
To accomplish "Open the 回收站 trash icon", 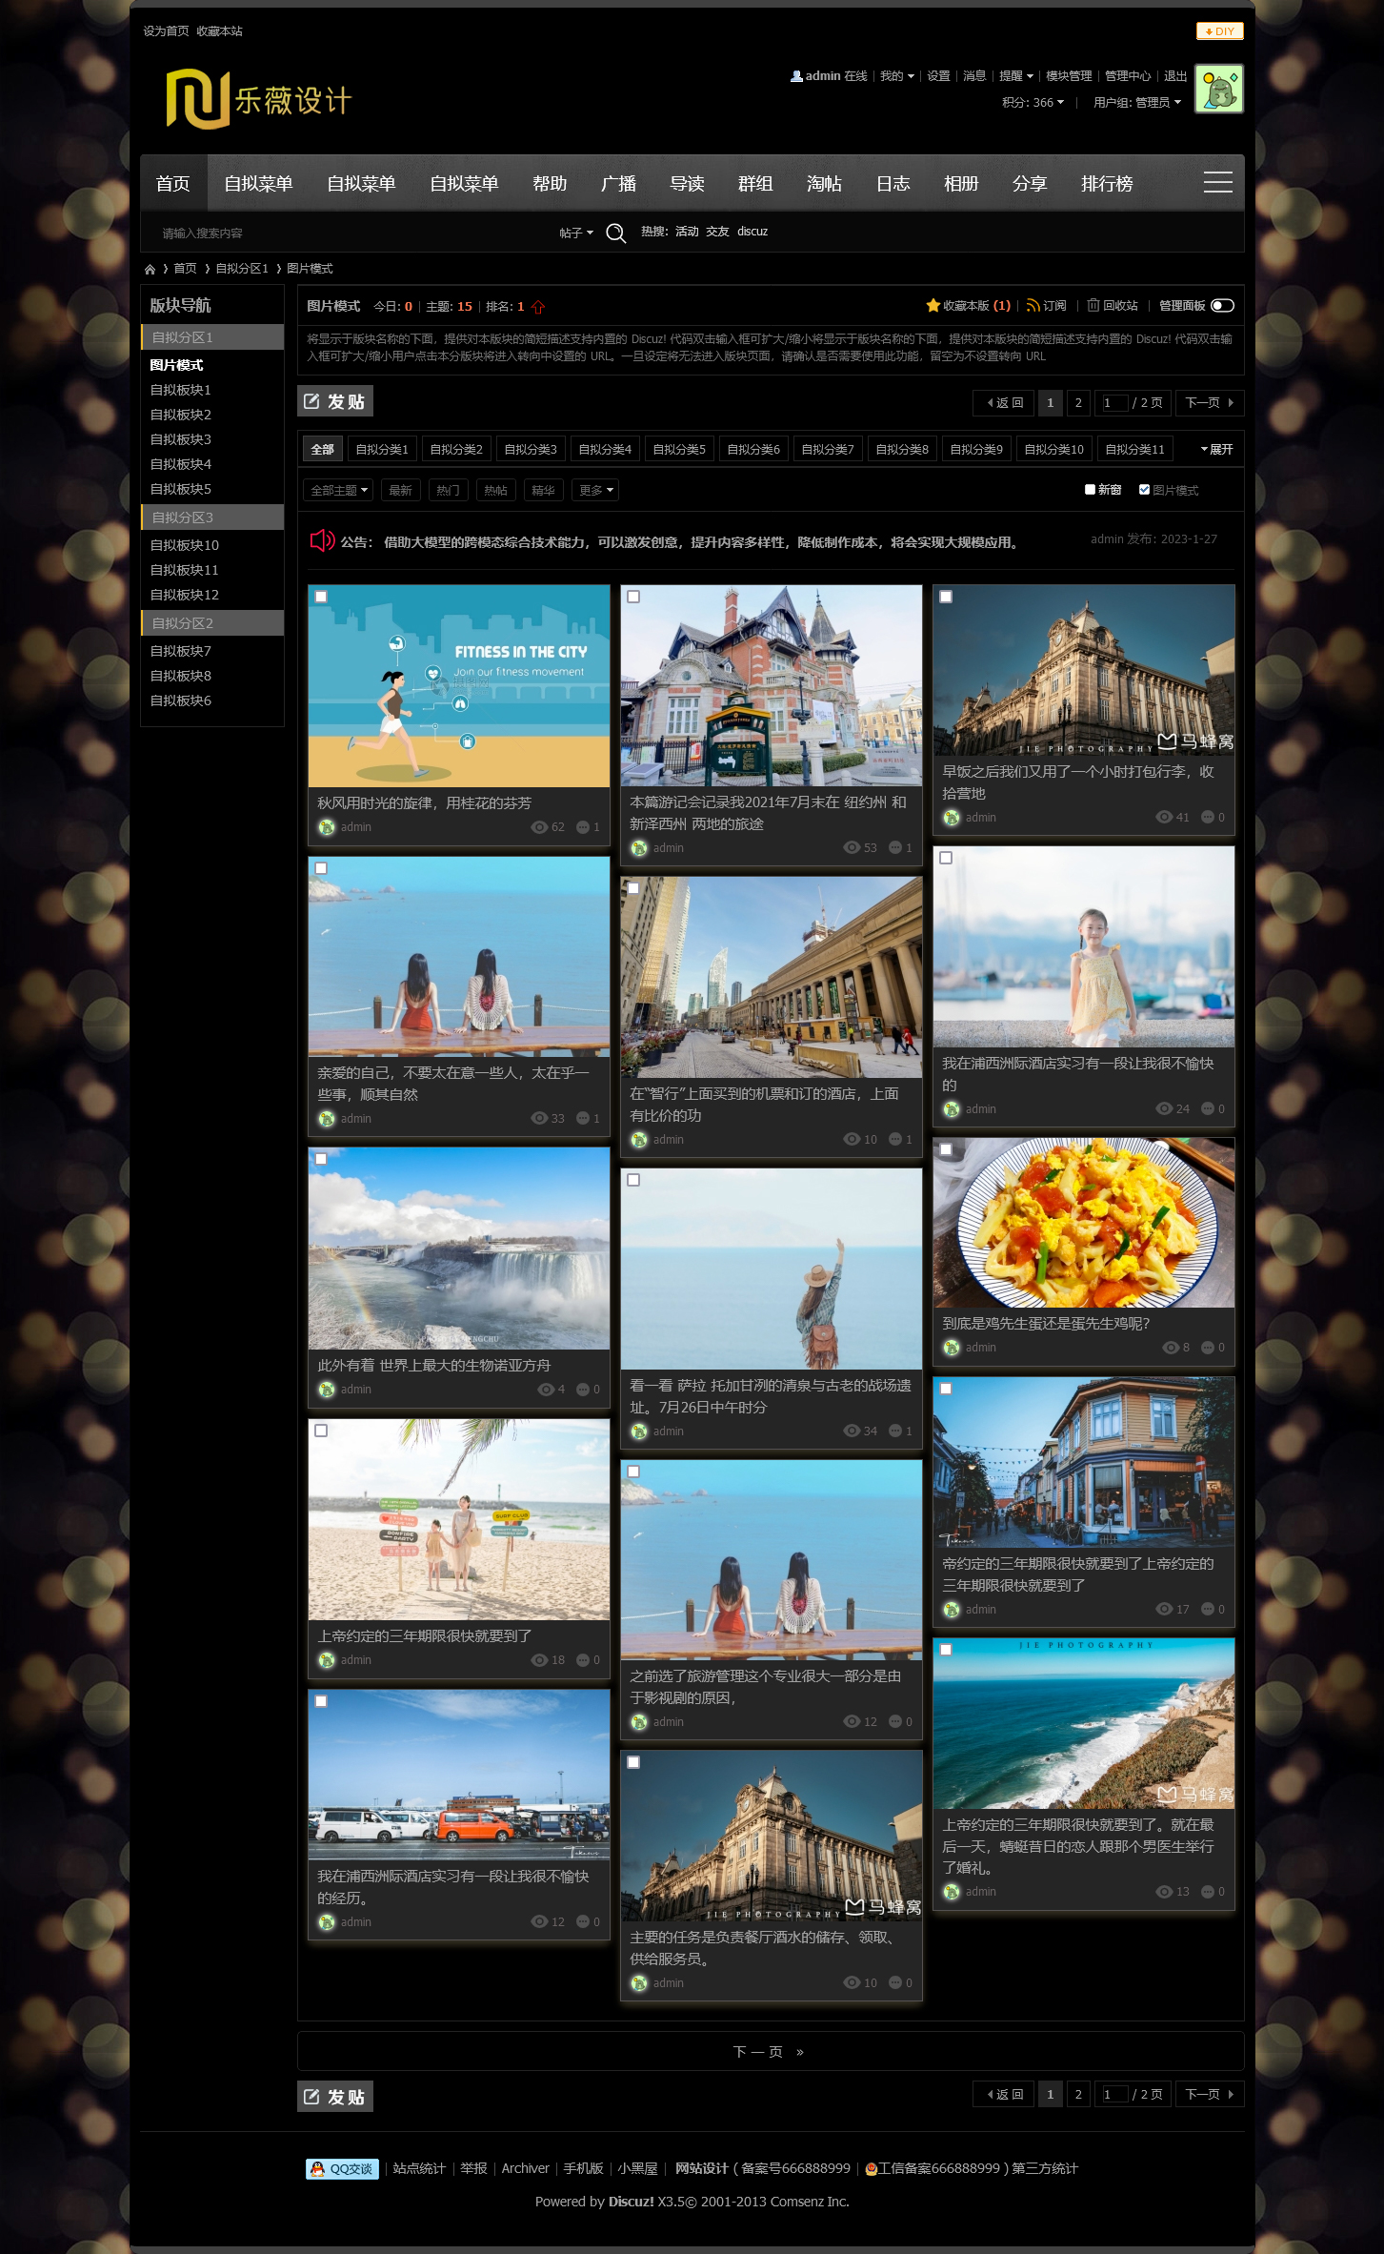I will pyautogui.click(x=1093, y=306).
